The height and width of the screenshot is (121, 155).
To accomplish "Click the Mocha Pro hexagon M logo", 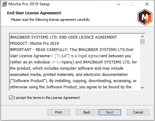I will [x=145, y=17].
